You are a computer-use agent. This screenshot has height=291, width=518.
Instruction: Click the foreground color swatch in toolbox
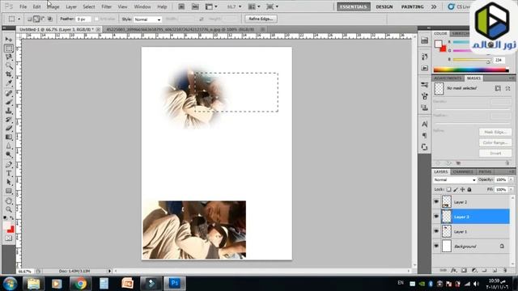(7, 226)
